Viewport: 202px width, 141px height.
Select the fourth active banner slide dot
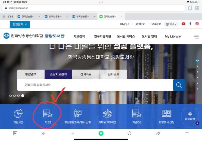(23, 96)
